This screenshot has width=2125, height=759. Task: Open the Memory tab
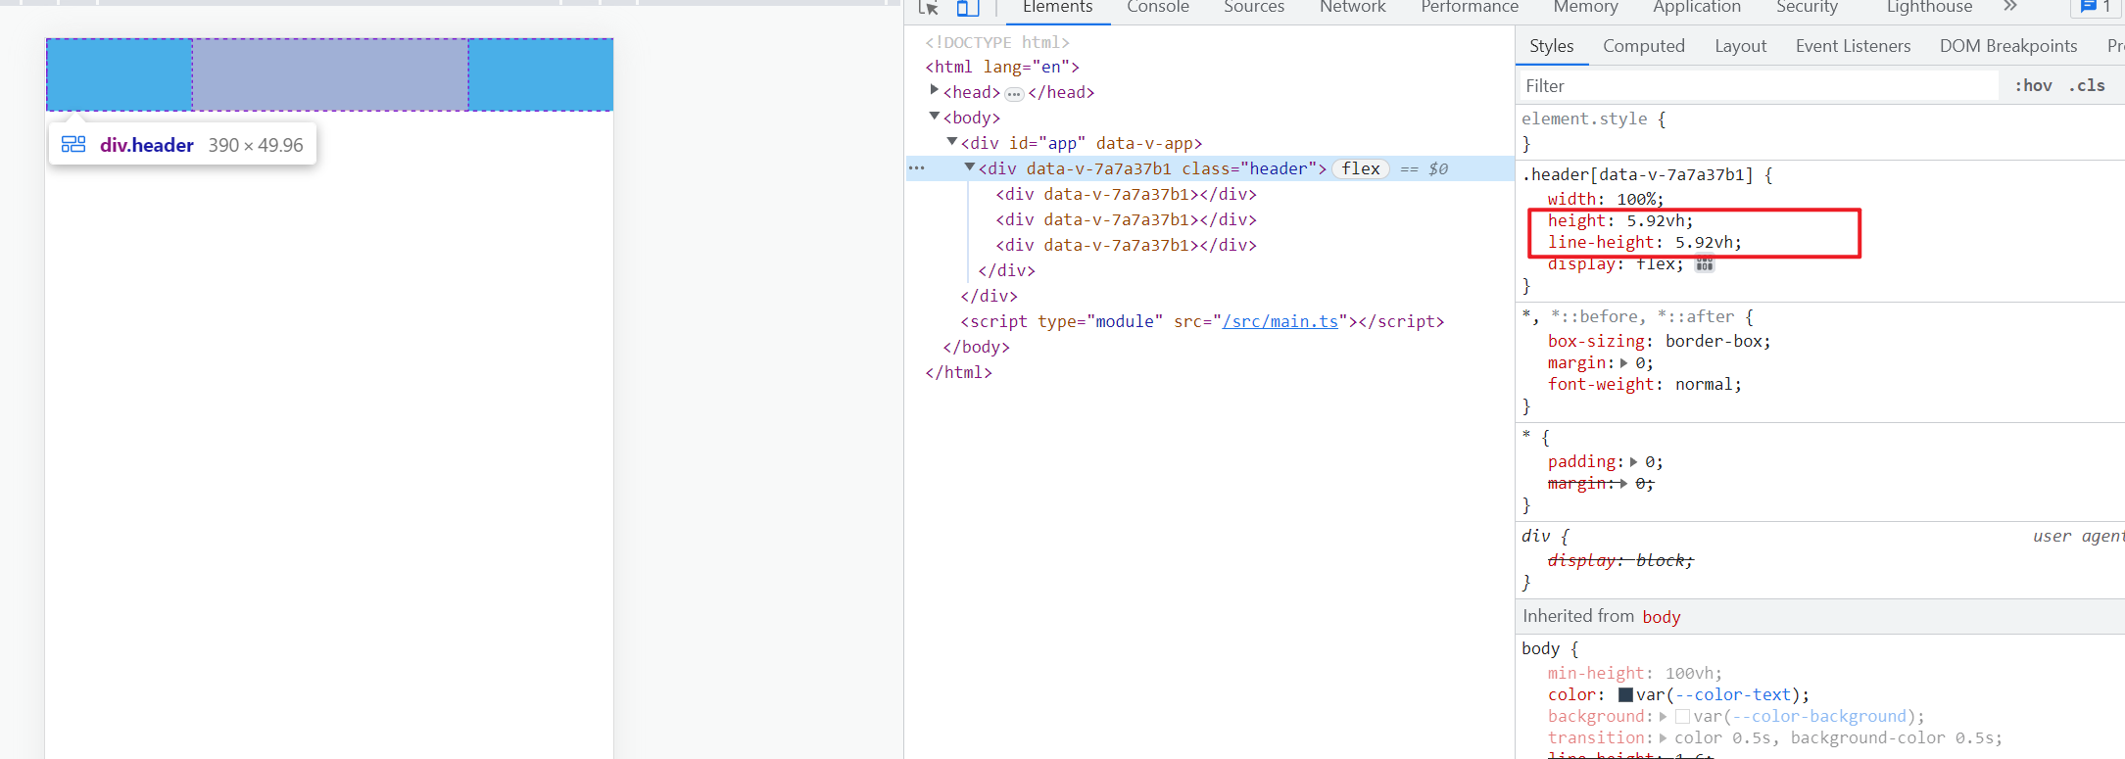[x=1585, y=8]
